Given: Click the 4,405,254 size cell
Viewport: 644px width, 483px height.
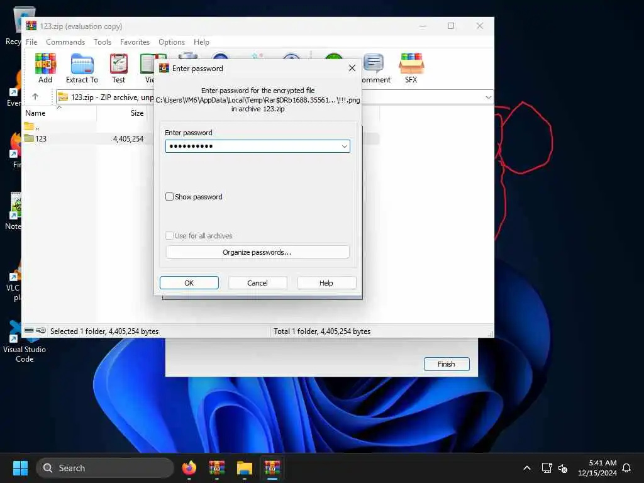Looking at the screenshot, I should [128, 139].
